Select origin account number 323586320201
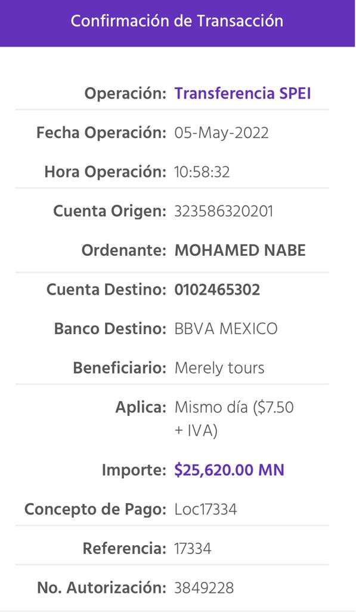Viewport: 356px width, 612px height. [224, 212]
